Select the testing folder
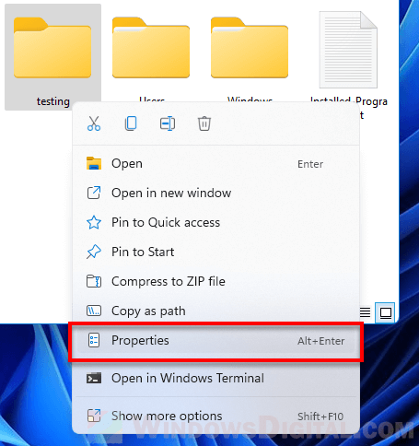Screen dimensions: 419x446 (52, 57)
